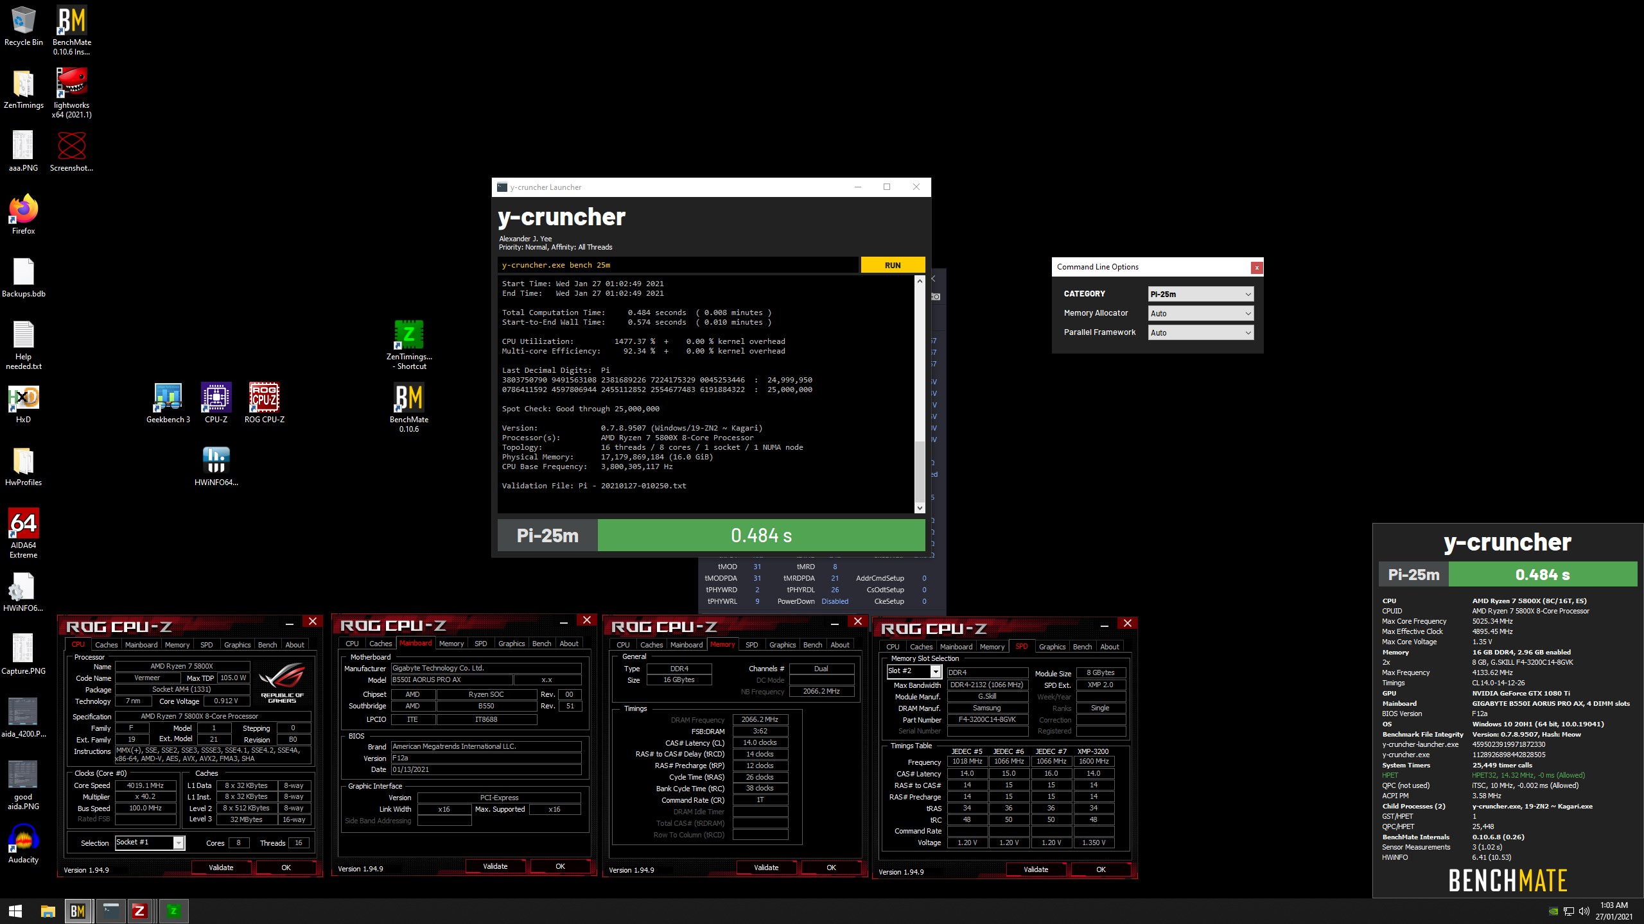Click the network tray icon
The width and height of the screenshot is (1644, 924).
tap(1569, 911)
